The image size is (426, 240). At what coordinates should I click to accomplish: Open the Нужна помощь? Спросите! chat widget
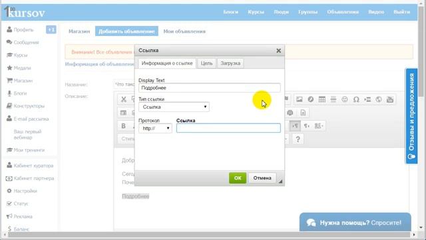coord(355,222)
